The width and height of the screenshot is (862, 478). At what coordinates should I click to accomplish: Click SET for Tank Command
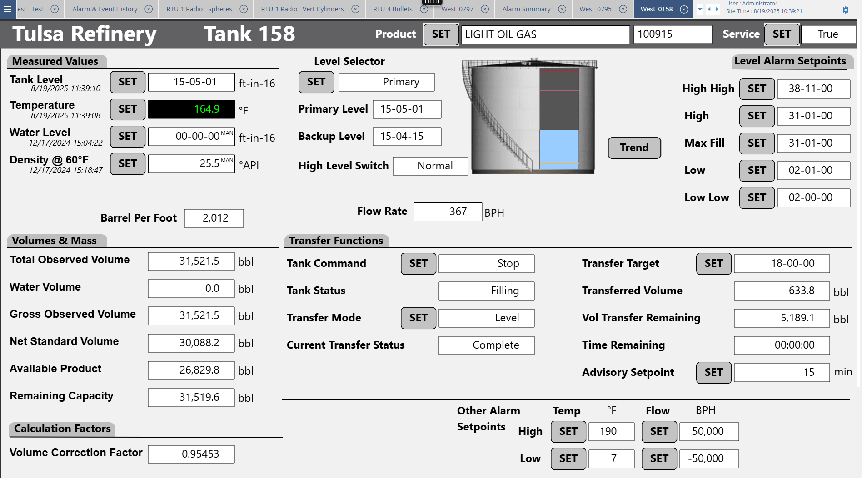coord(419,264)
